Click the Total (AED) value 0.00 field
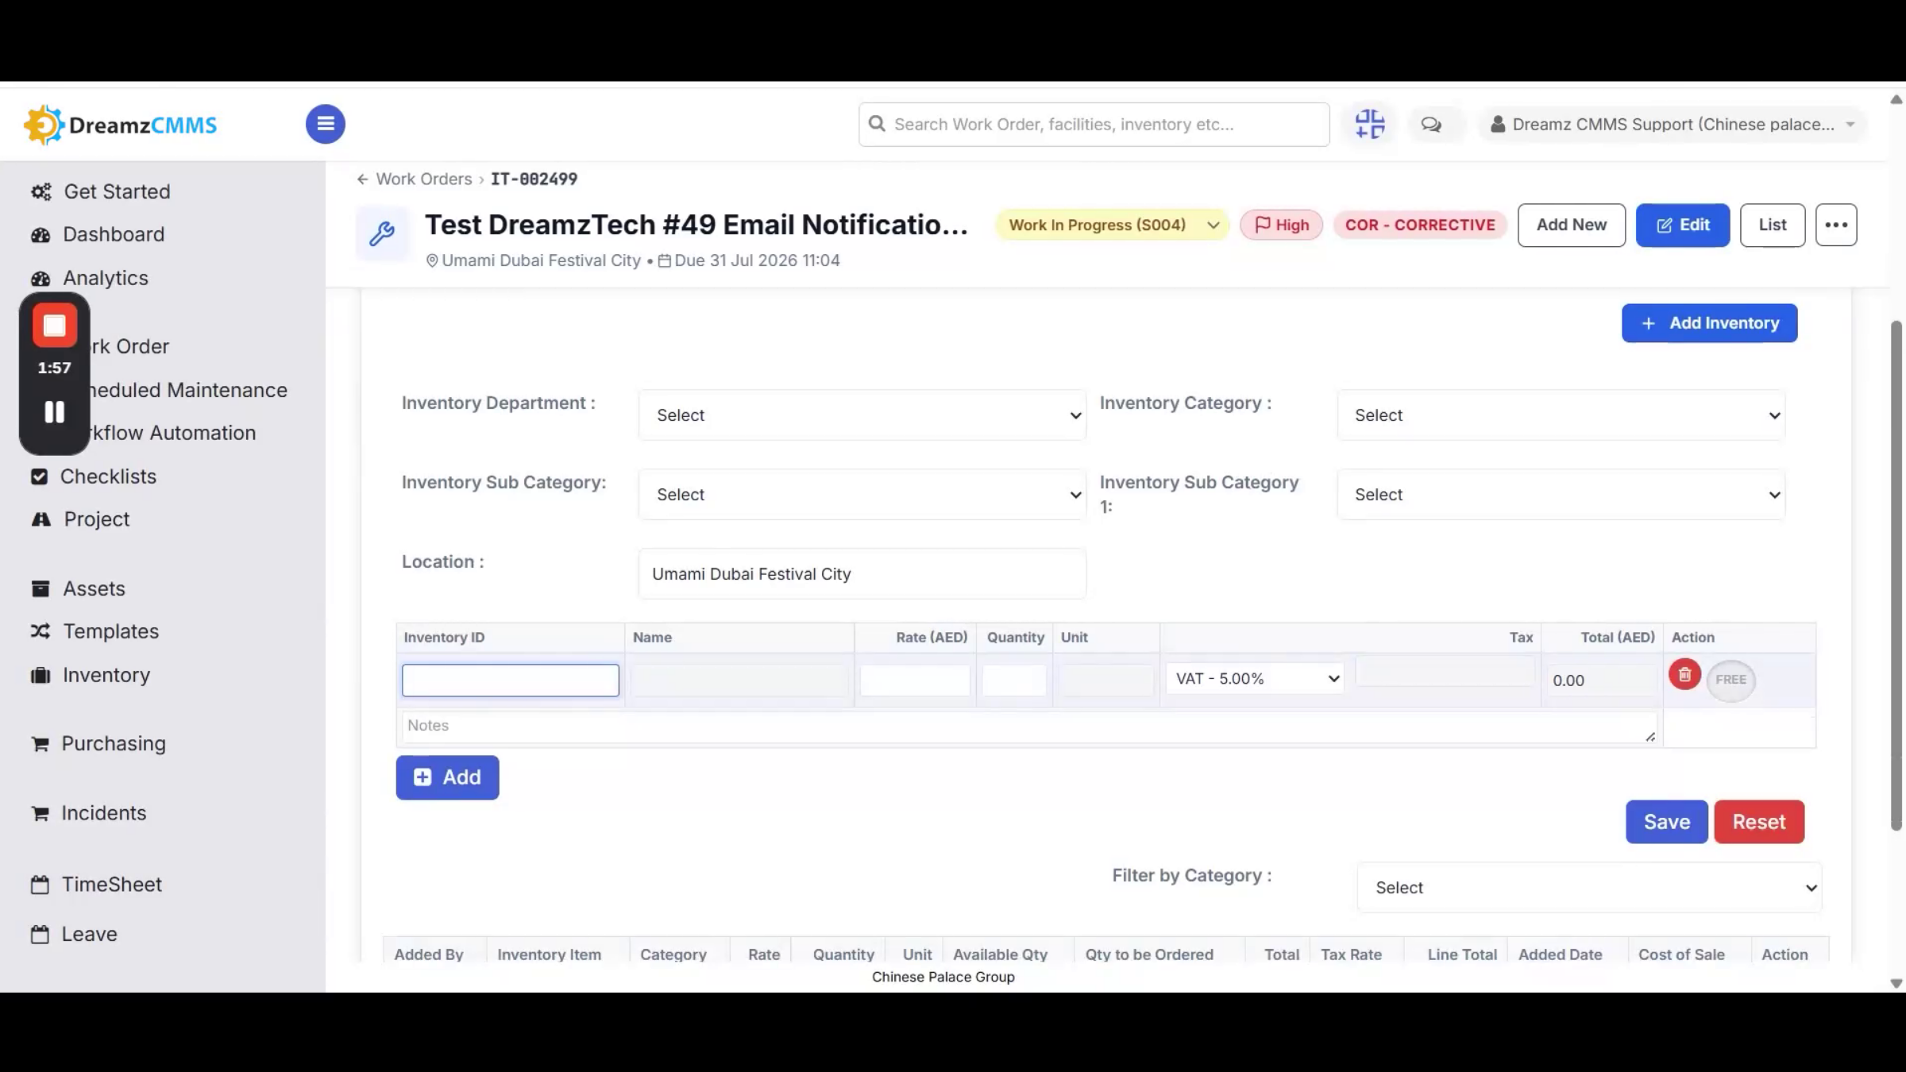The height and width of the screenshot is (1072, 1906). point(1602,681)
